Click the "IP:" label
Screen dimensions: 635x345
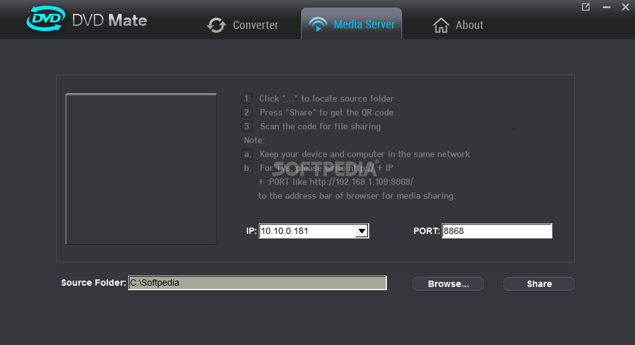pyautogui.click(x=251, y=231)
